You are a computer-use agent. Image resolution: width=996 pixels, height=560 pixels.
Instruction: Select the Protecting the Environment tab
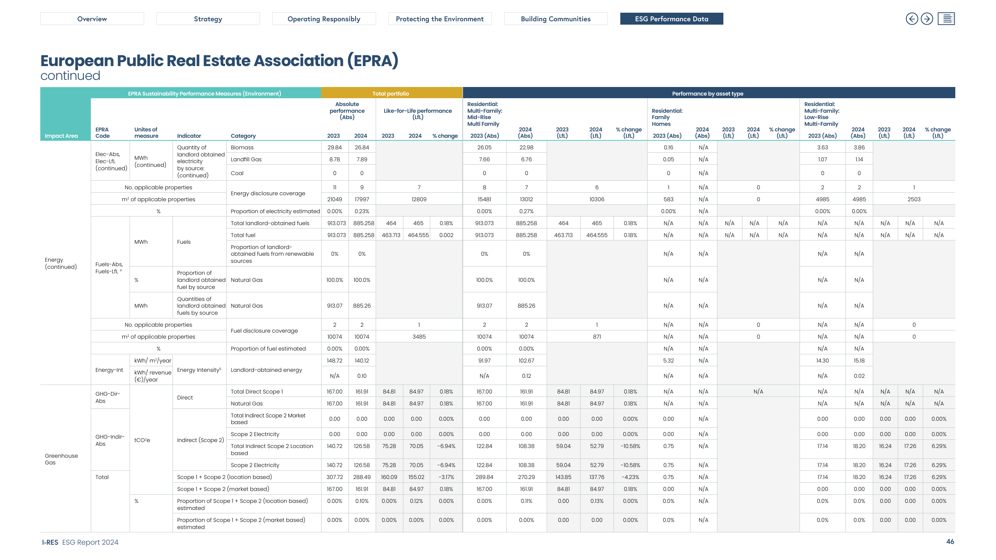(x=440, y=19)
